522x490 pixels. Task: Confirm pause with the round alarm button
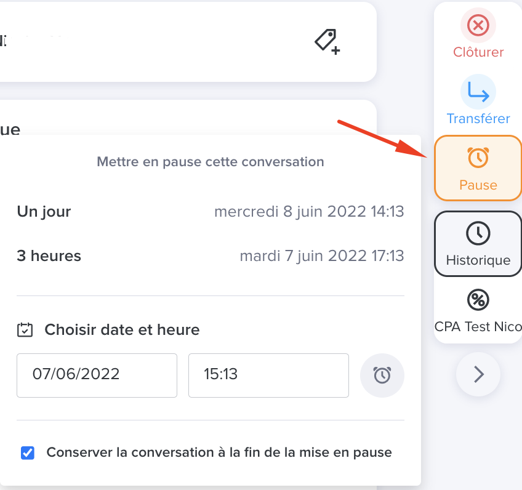(382, 376)
